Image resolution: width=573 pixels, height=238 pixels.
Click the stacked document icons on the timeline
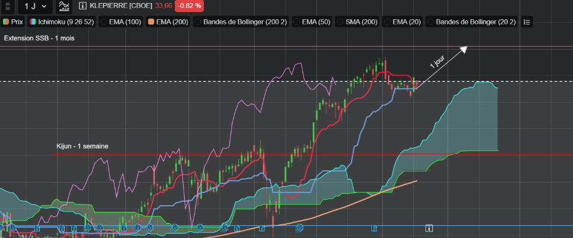pyautogui.click(x=299, y=228)
